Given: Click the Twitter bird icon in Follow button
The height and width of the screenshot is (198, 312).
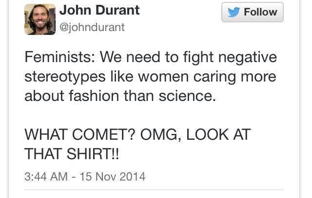Looking at the screenshot, I should [234, 12].
